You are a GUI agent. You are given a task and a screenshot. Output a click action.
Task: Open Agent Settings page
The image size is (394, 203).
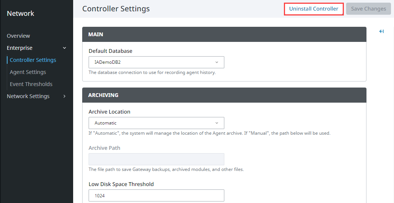[28, 72]
